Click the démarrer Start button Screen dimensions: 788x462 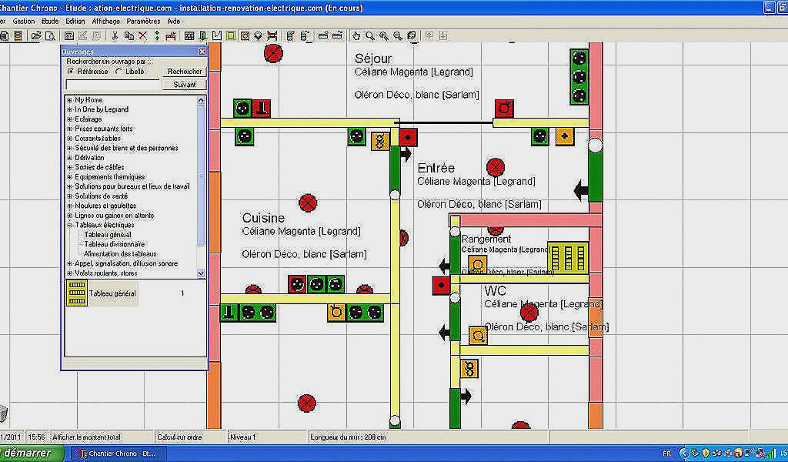(31, 453)
